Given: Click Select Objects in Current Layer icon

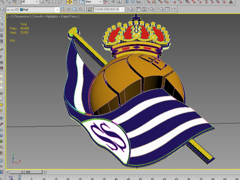Looking at the screenshot, I should coord(74,9).
